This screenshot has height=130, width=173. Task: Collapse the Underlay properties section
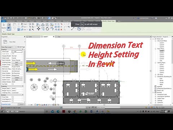click(23, 86)
